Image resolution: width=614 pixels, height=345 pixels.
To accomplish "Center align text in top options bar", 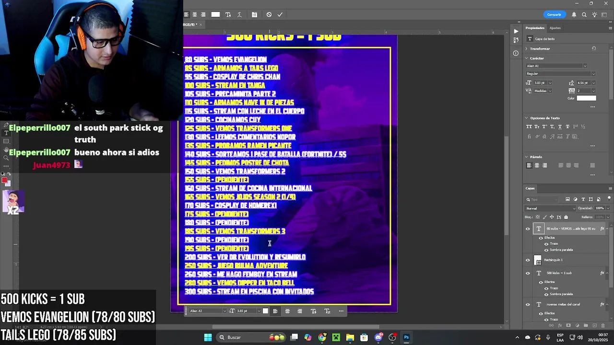I will click(195, 14).
